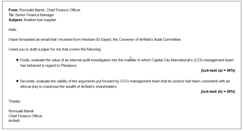Click the second bullet point marker
Viewport: 243px width, 131px height.
coord(18,81)
